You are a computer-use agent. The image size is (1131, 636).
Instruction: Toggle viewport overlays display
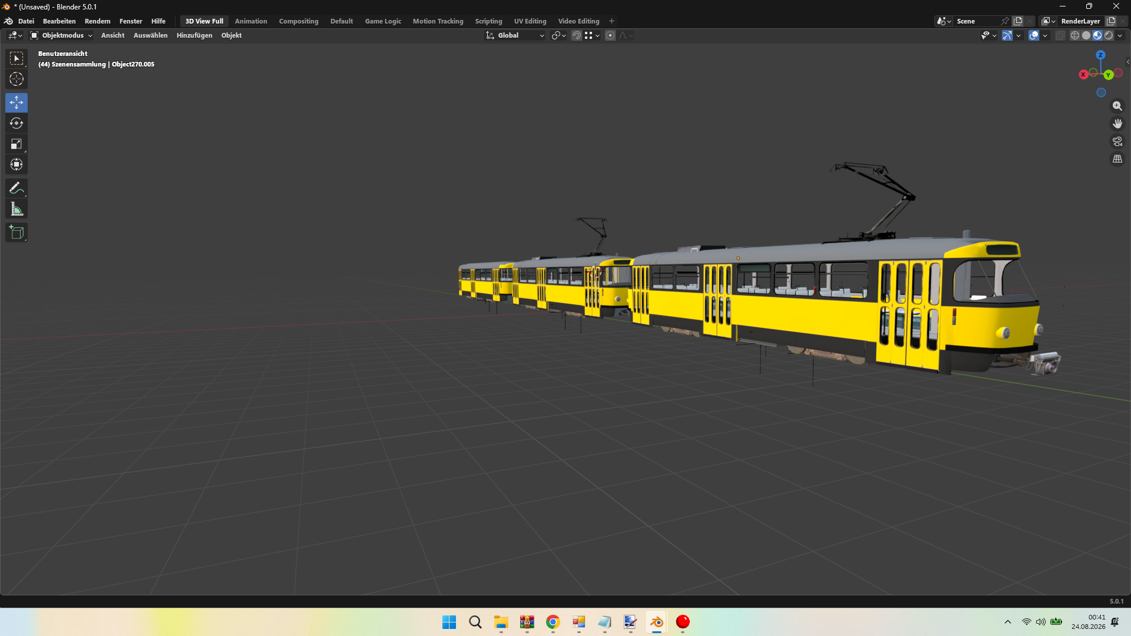(1034, 35)
